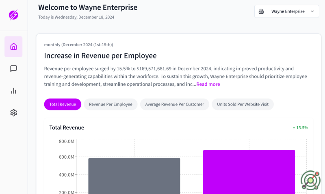Open the Home page from sidebar

(13, 47)
